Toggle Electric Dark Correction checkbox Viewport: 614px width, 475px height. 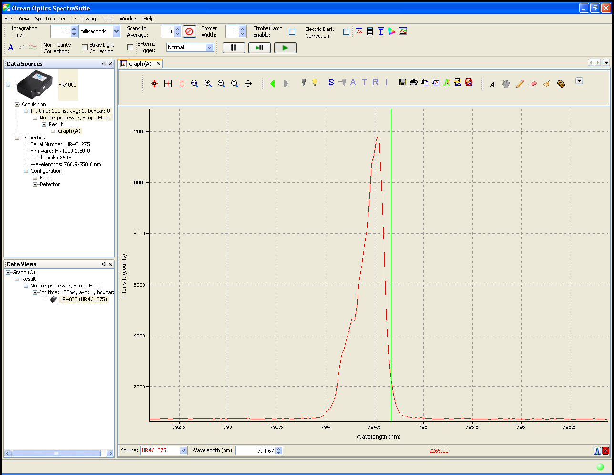tap(346, 32)
